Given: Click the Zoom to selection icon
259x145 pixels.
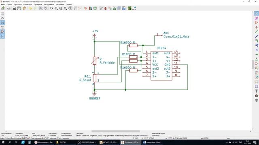Looking at the screenshot, I should (x=70, y=8).
